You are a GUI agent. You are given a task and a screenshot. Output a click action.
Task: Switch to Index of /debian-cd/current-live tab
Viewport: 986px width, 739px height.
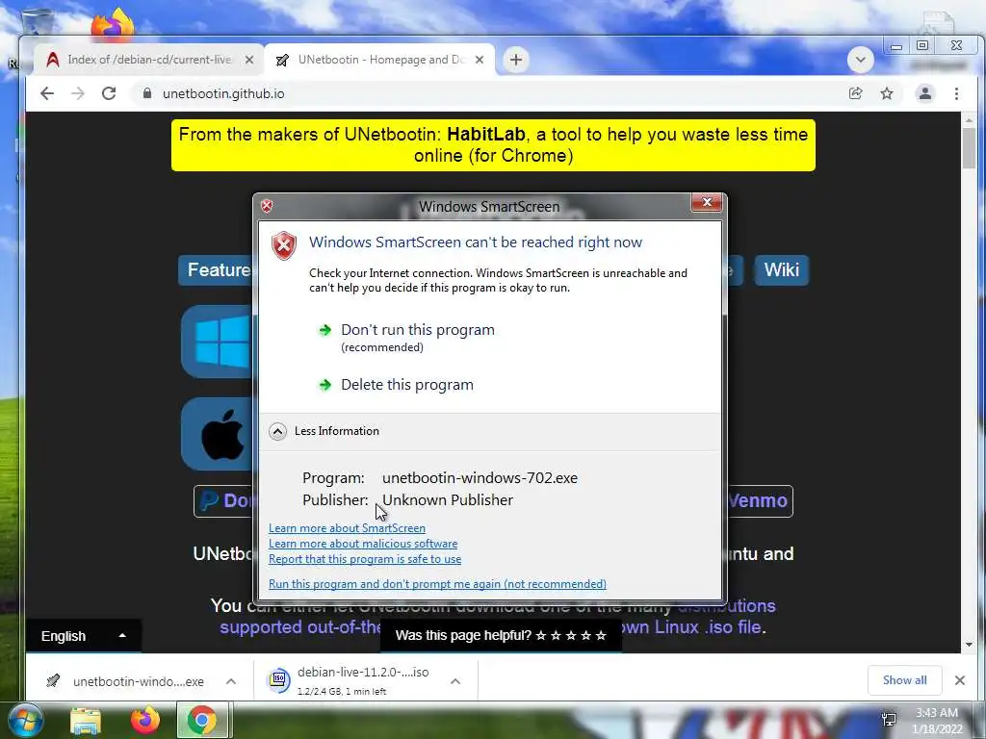click(149, 60)
